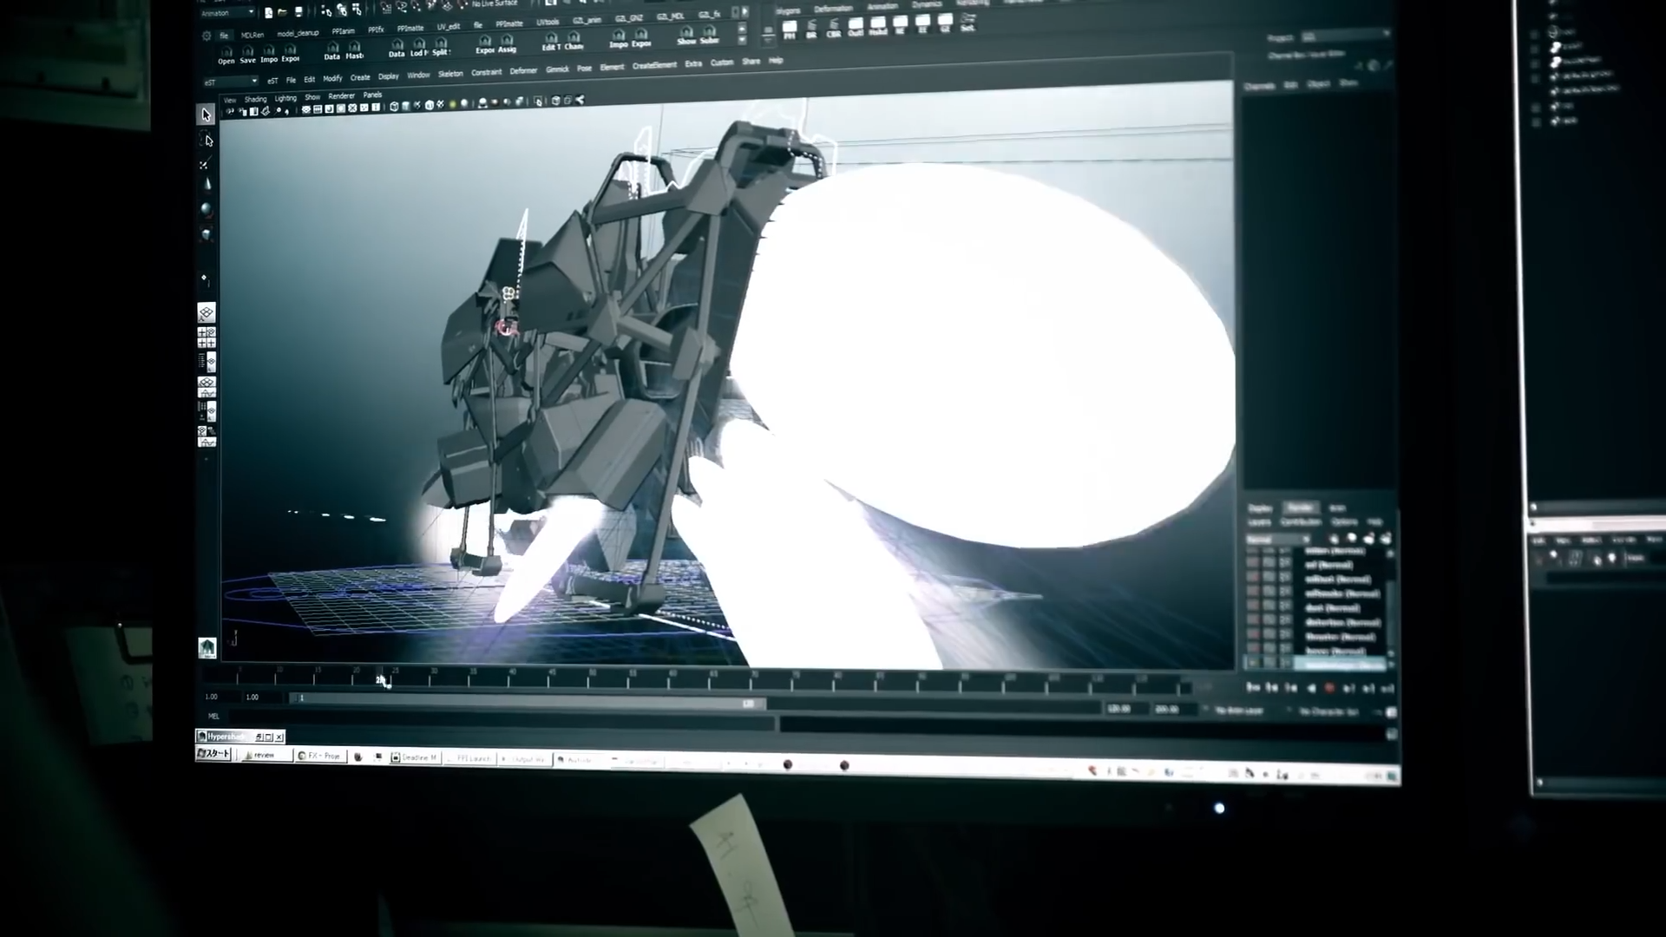
Task: Switch to the PPIanim shelf tab
Action: [343, 31]
